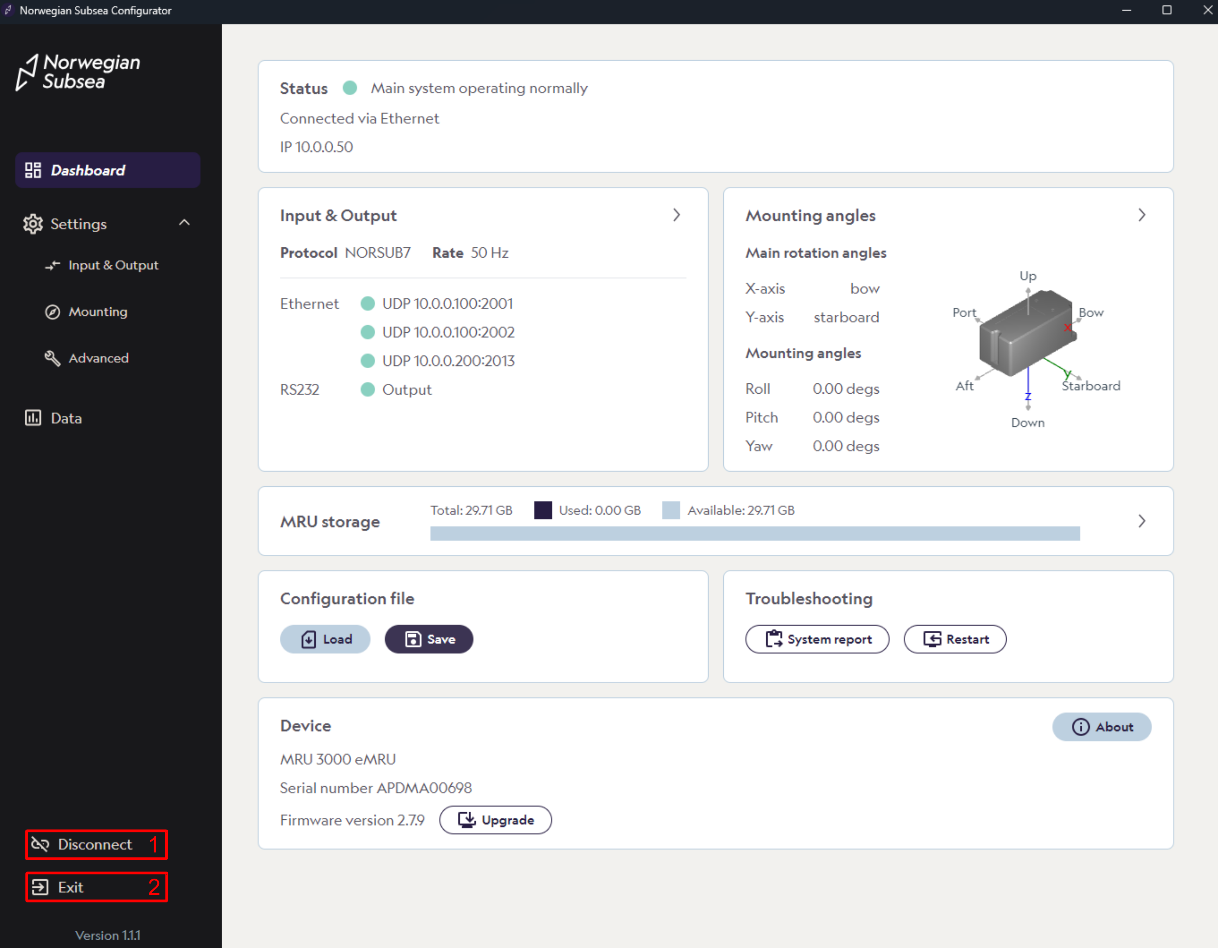This screenshot has width=1218, height=948.
Task: Click the System report button
Action: click(817, 639)
